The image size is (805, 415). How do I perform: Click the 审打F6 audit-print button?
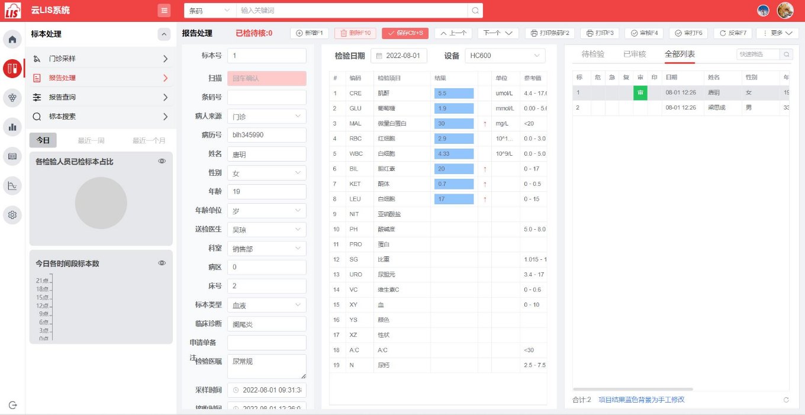688,33
